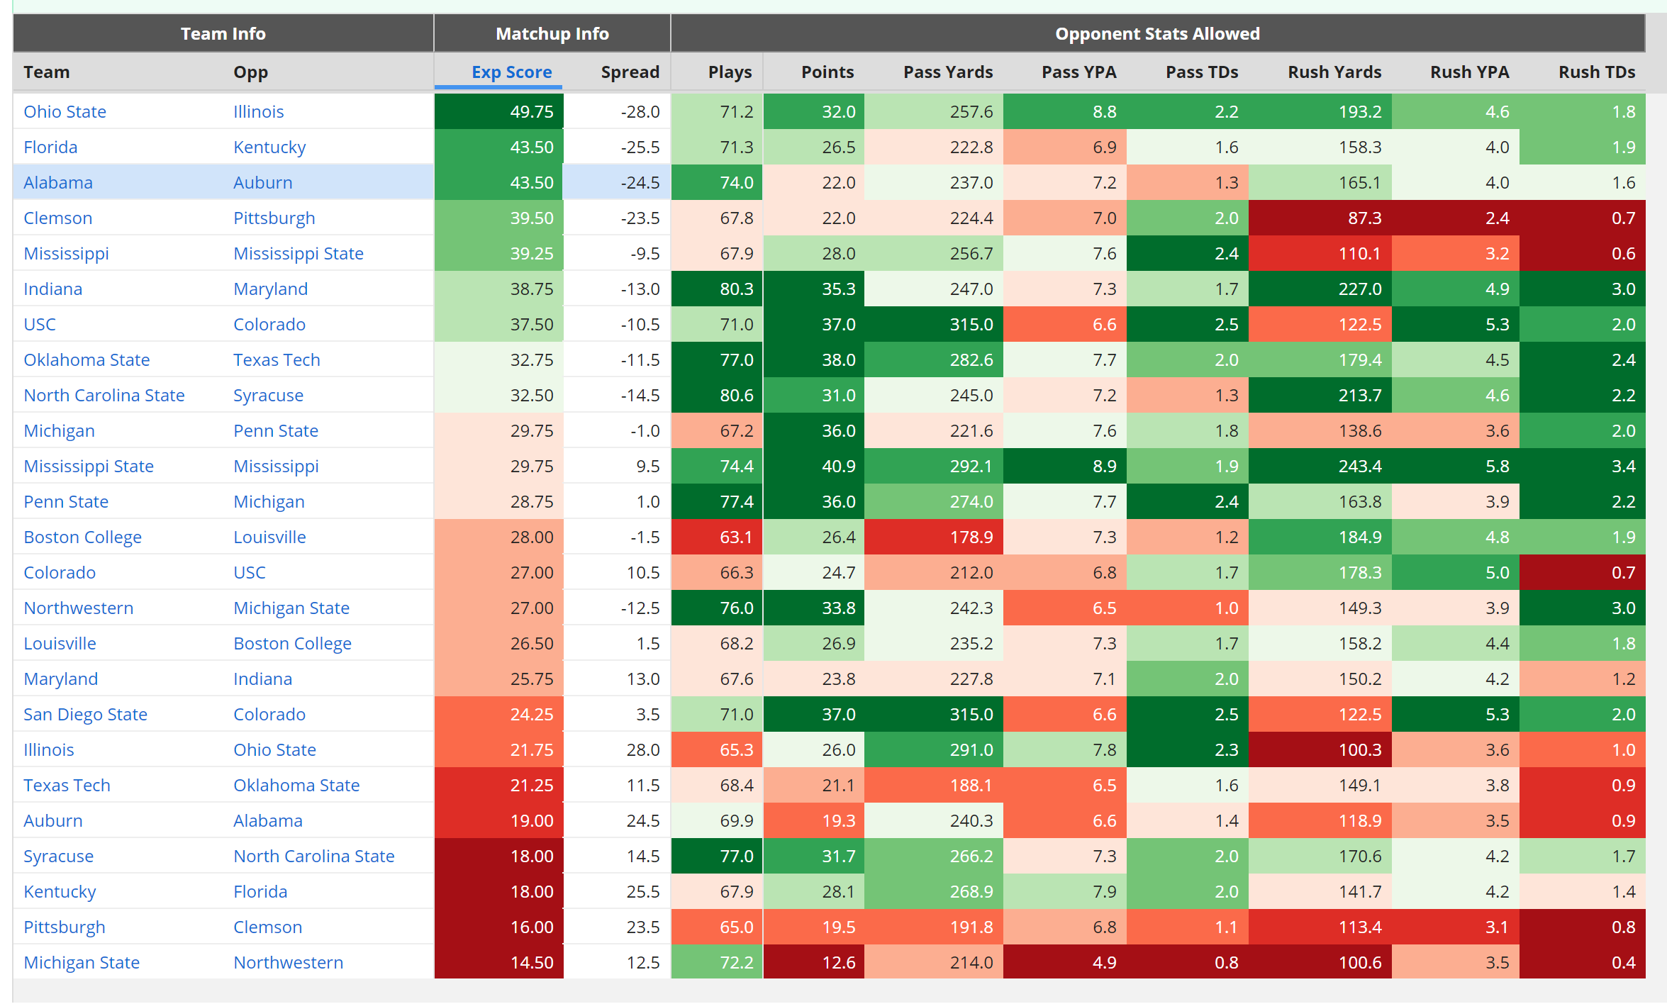Sort by Rush YPA column header
Image resolution: width=1667 pixels, height=1004 pixels.
click(1469, 72)
